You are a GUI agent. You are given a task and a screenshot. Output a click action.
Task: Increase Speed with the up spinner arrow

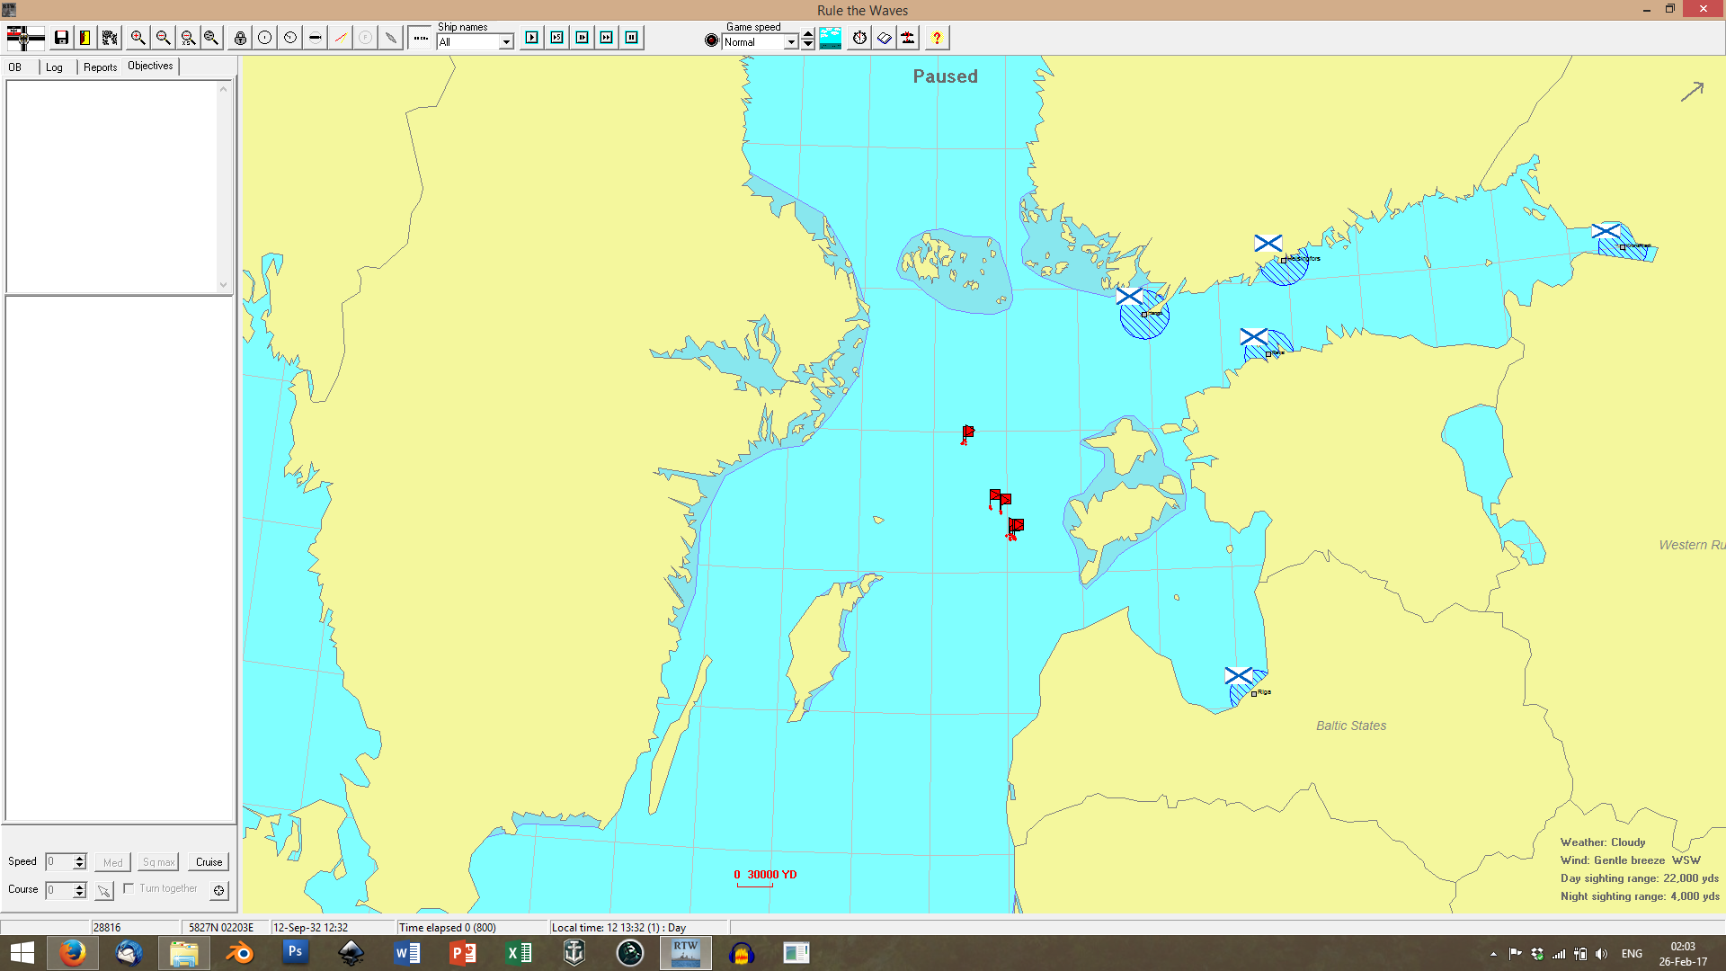pyautogui.click(x=79, y=858)
